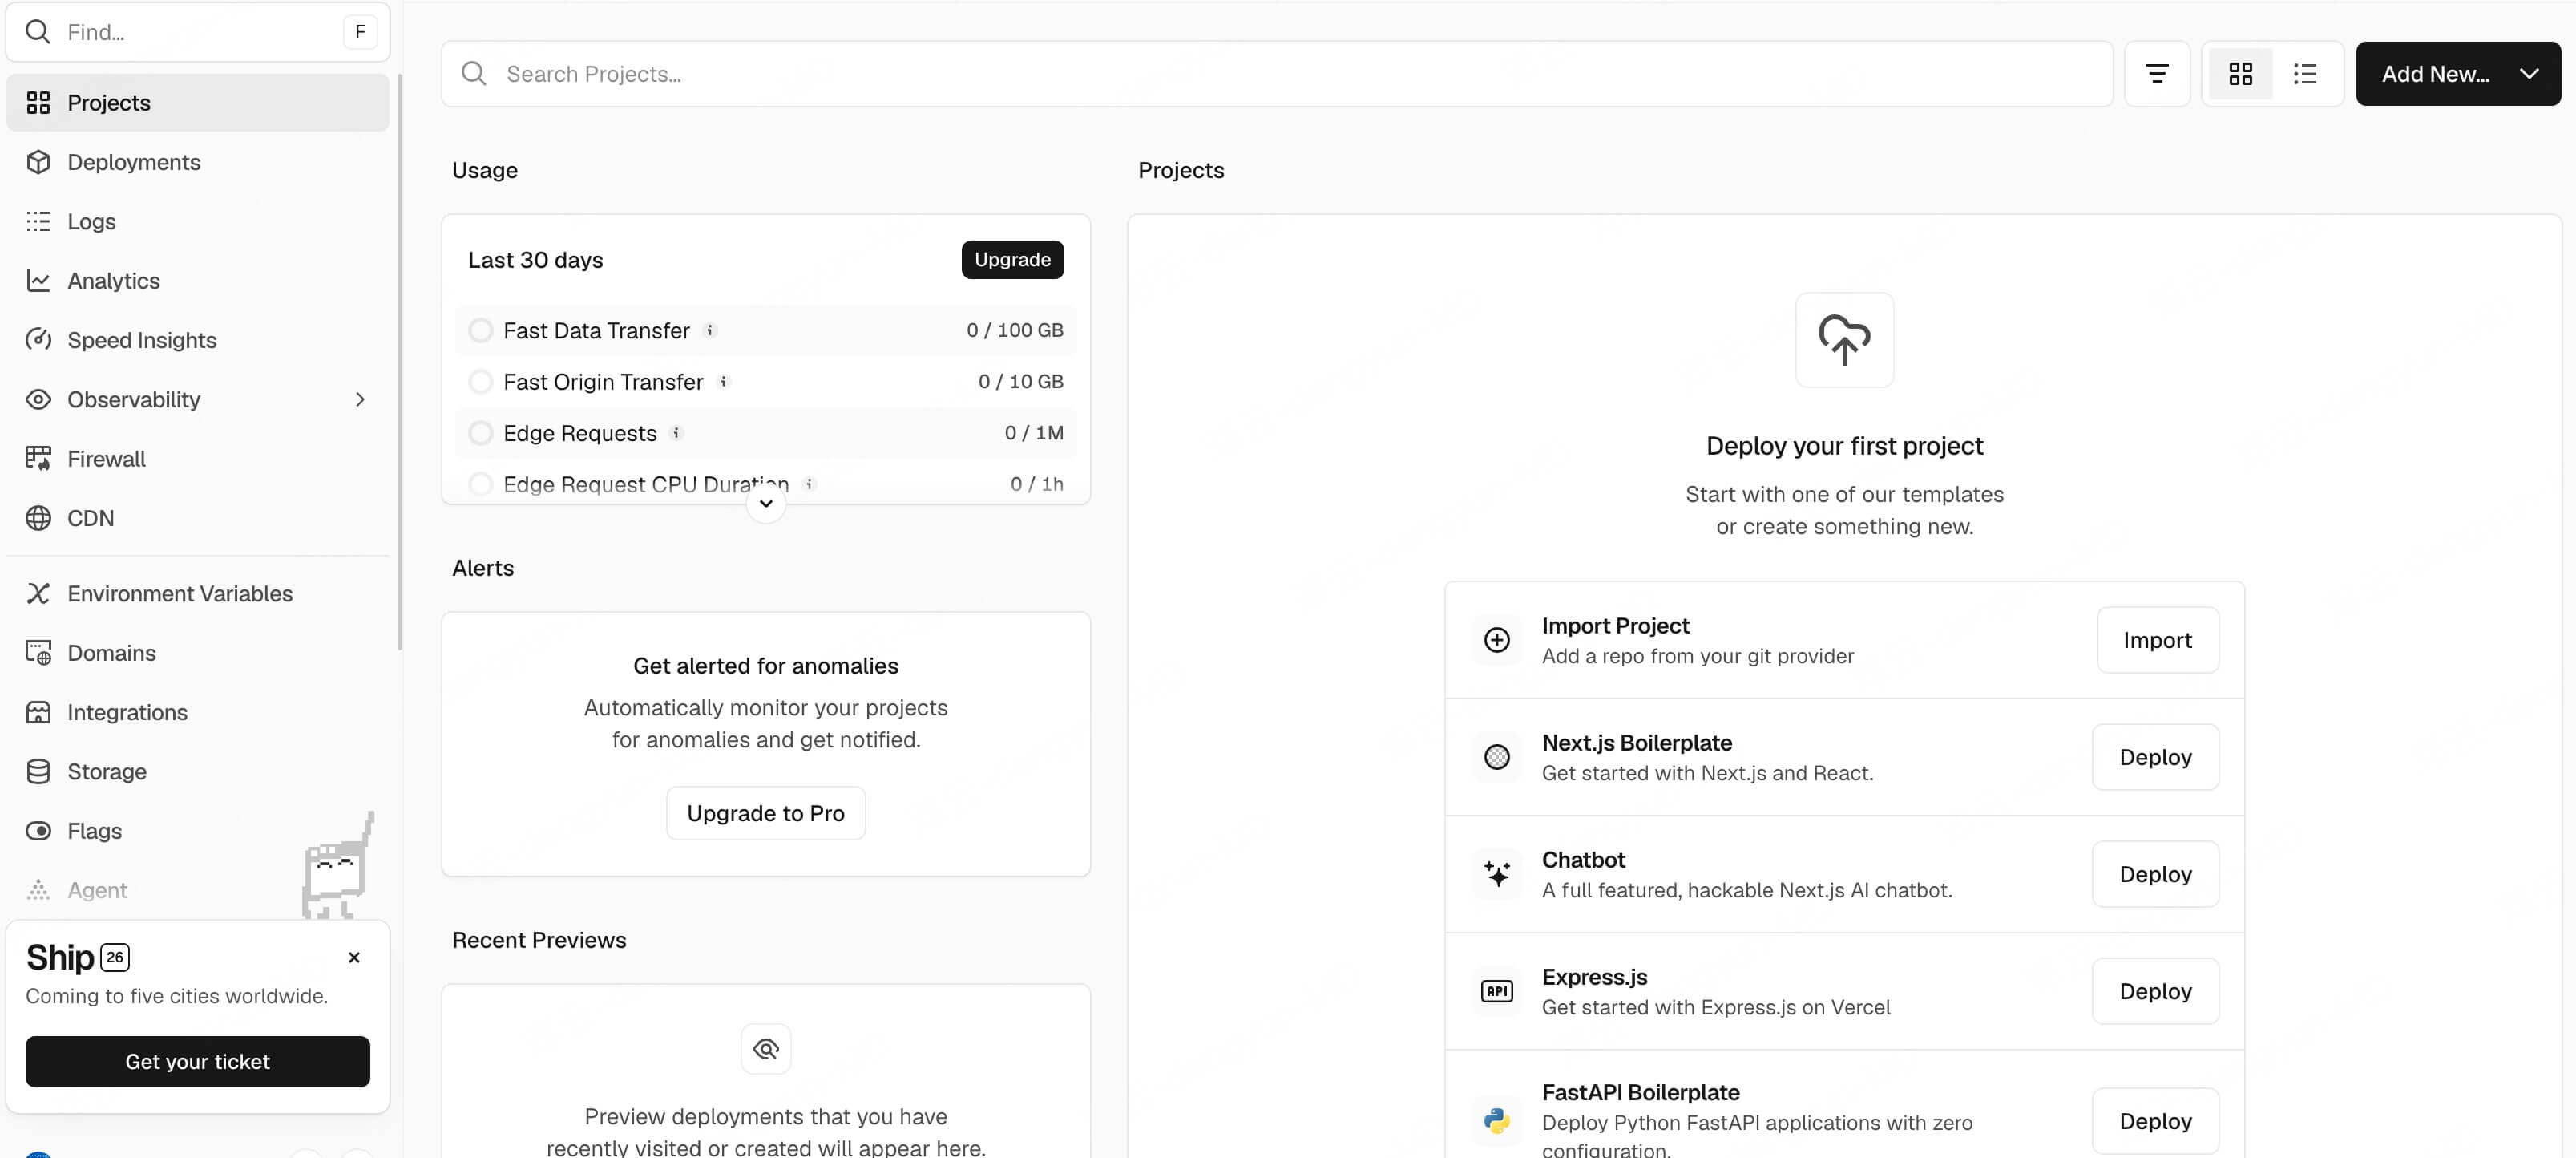Click the Get your ticket button
Screen dimensions: 2576x1158
pyautogui.click(x=197, y=1061)
